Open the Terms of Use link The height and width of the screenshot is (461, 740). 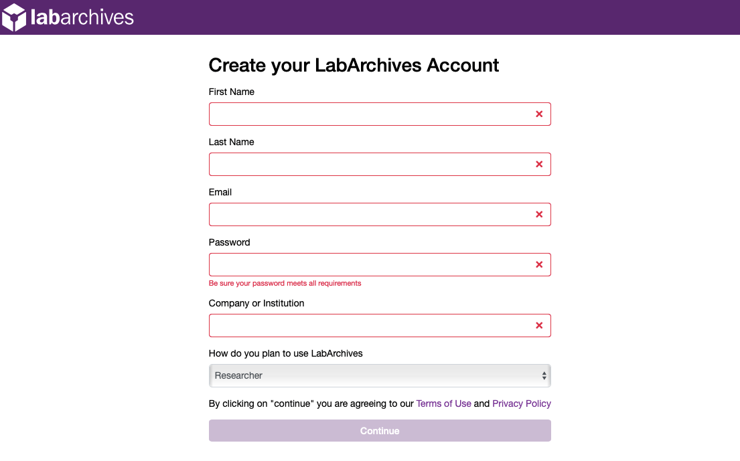click(443, 403)
